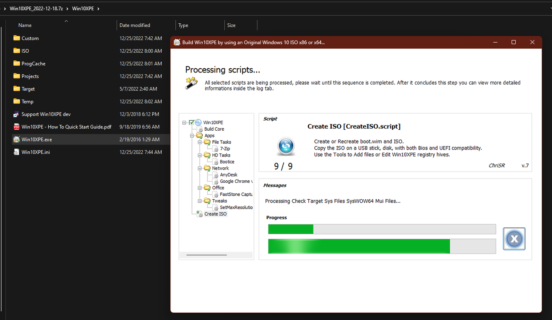
Task: Click the Create ISO blue disc logo
Action: 285,147
